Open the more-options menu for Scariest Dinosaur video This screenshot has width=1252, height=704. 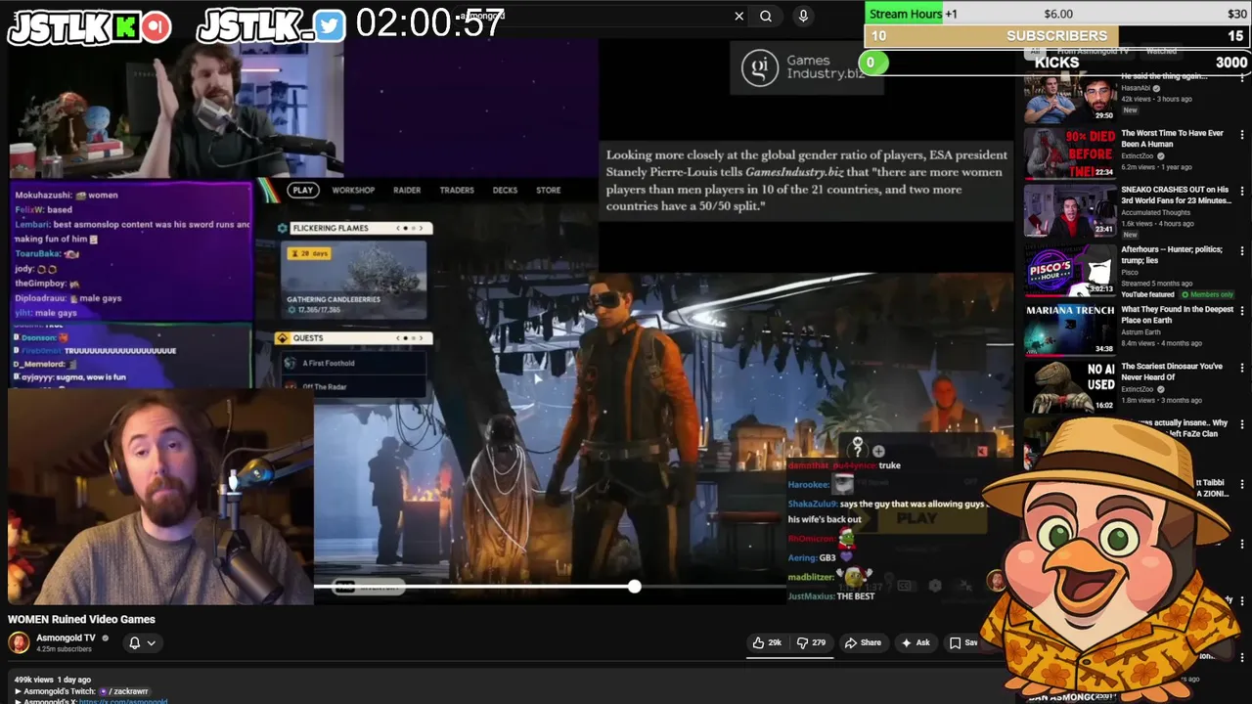[x=1242, y=369]
